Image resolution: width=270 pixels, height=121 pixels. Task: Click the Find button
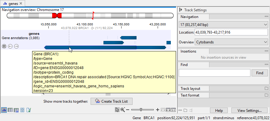[260, 73]
